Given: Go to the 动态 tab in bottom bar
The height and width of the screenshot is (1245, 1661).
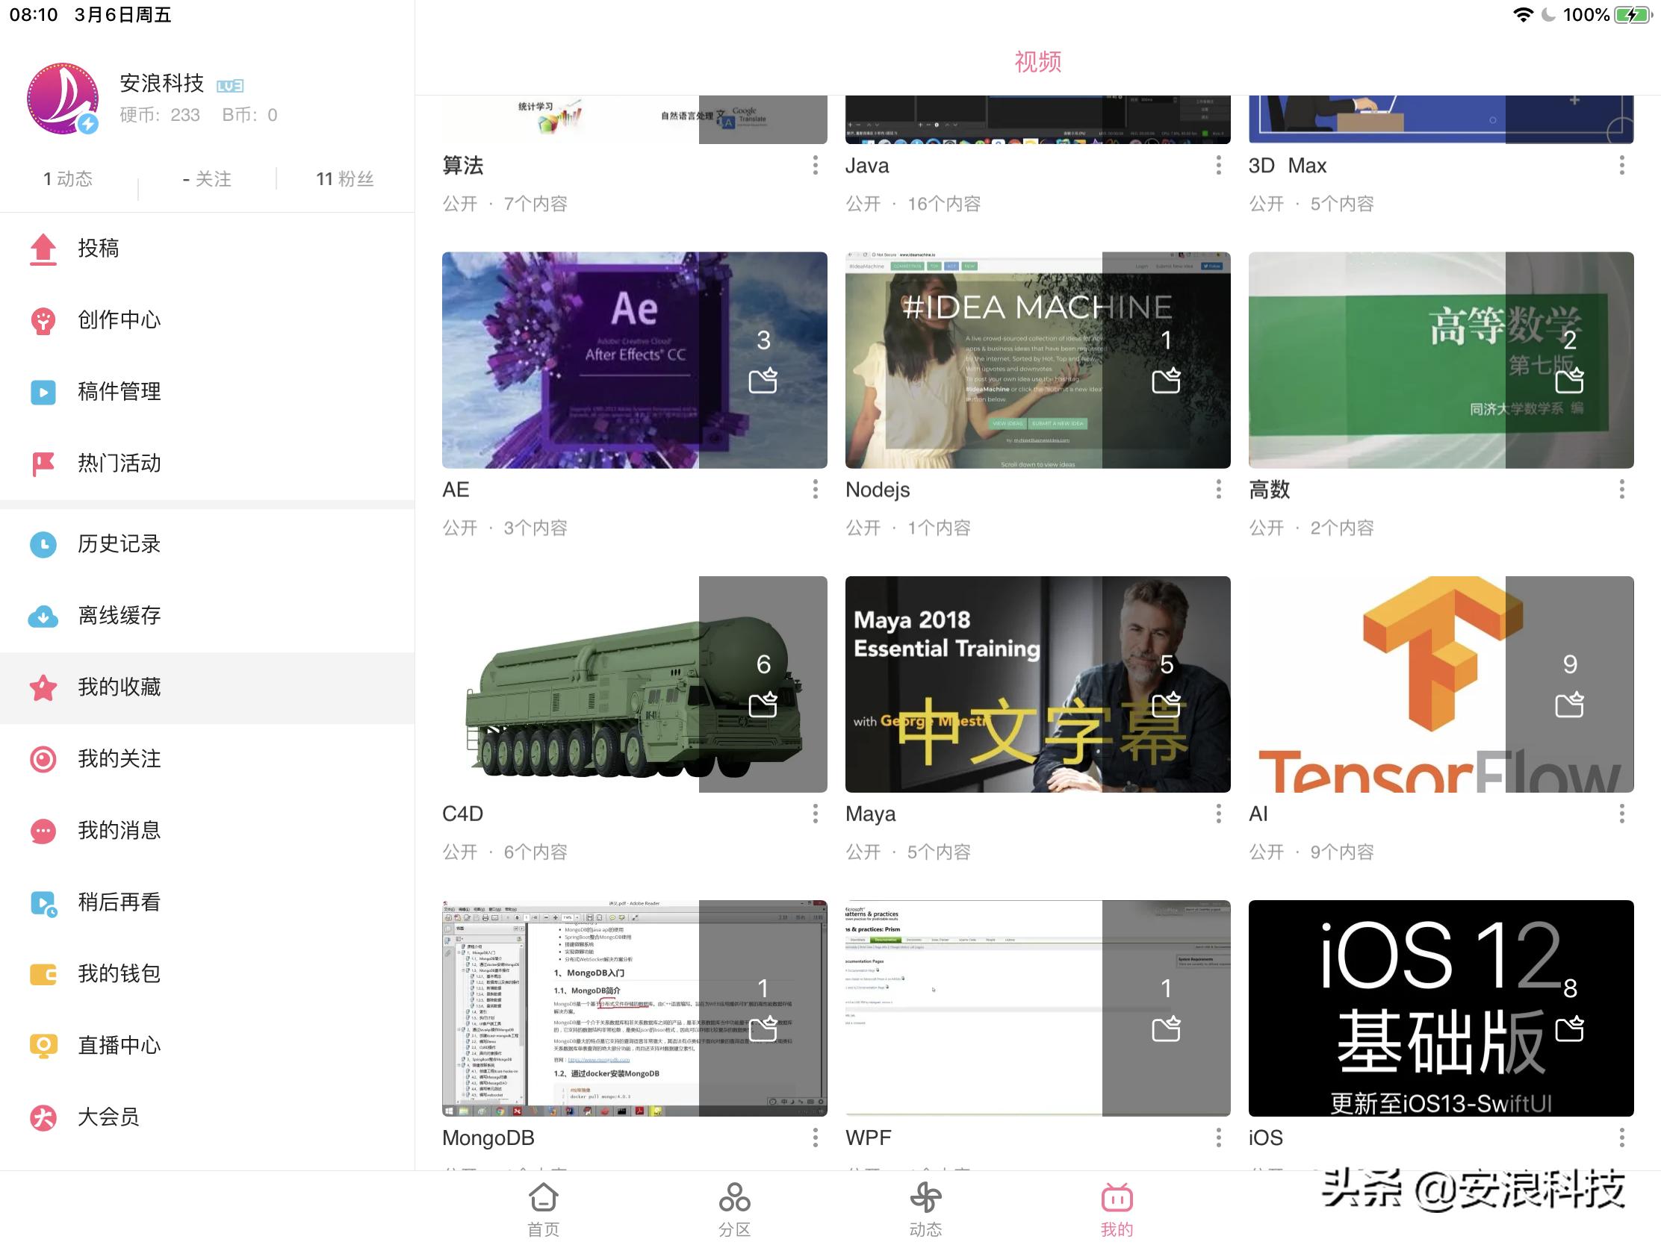Looking at the screenshot, I should [x=925, y=1209].
